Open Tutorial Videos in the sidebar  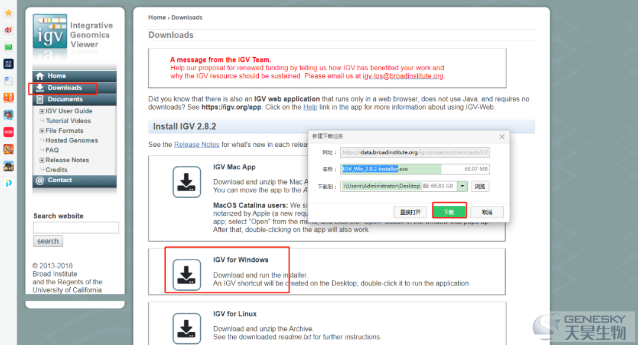click(x=69, y=121)
